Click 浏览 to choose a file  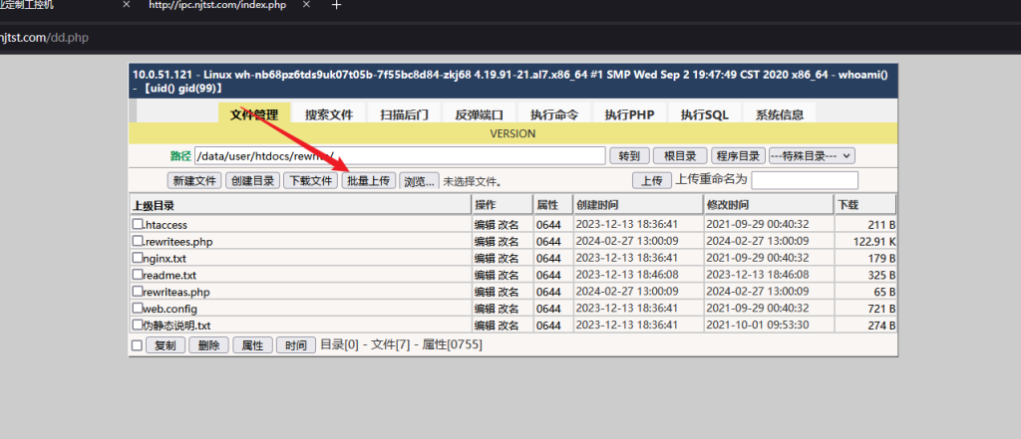pos(419,181)
